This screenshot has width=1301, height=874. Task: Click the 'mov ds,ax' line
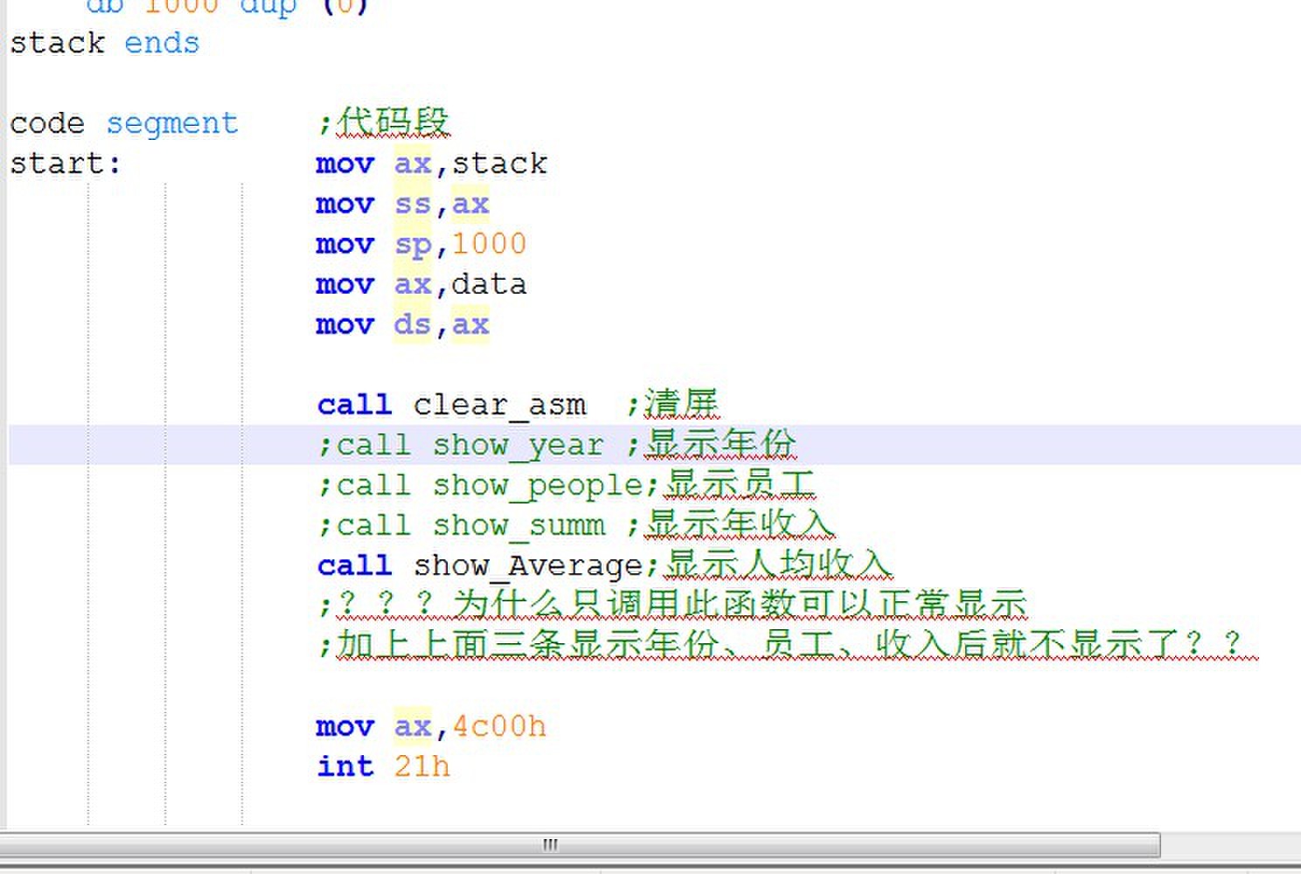click(x=402, y=324)
